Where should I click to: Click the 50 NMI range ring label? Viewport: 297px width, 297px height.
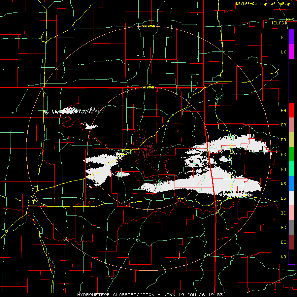(148, 87)
